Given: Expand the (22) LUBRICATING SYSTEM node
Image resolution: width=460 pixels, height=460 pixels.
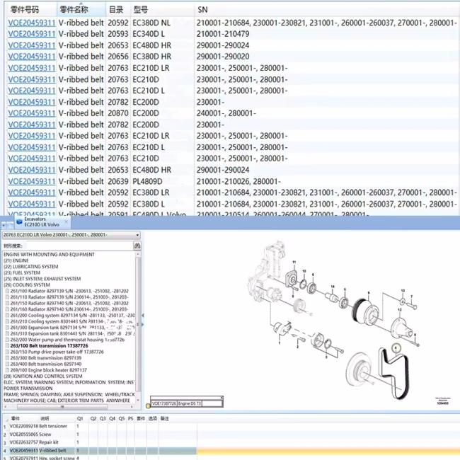Looking at the screenshot, I should tap(31, 267).
